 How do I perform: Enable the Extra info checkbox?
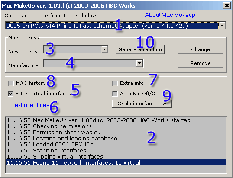click(115, 83)
